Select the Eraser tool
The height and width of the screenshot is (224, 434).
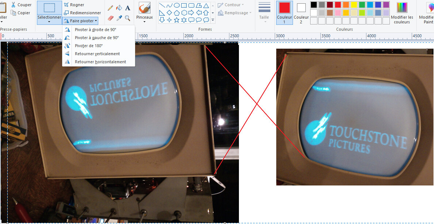tap(110, 18)
